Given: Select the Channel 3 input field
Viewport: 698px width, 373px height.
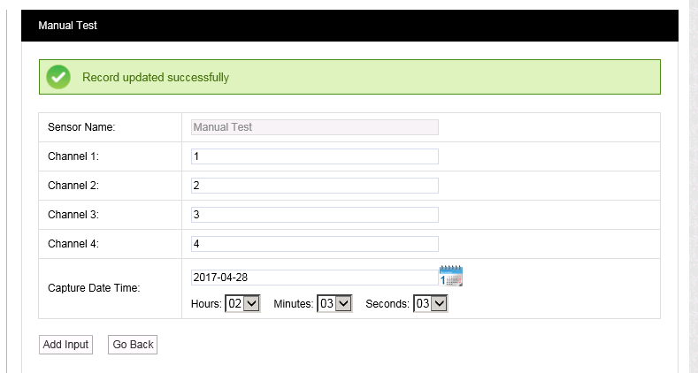Looking at the screenshot, I should (314, 215).
